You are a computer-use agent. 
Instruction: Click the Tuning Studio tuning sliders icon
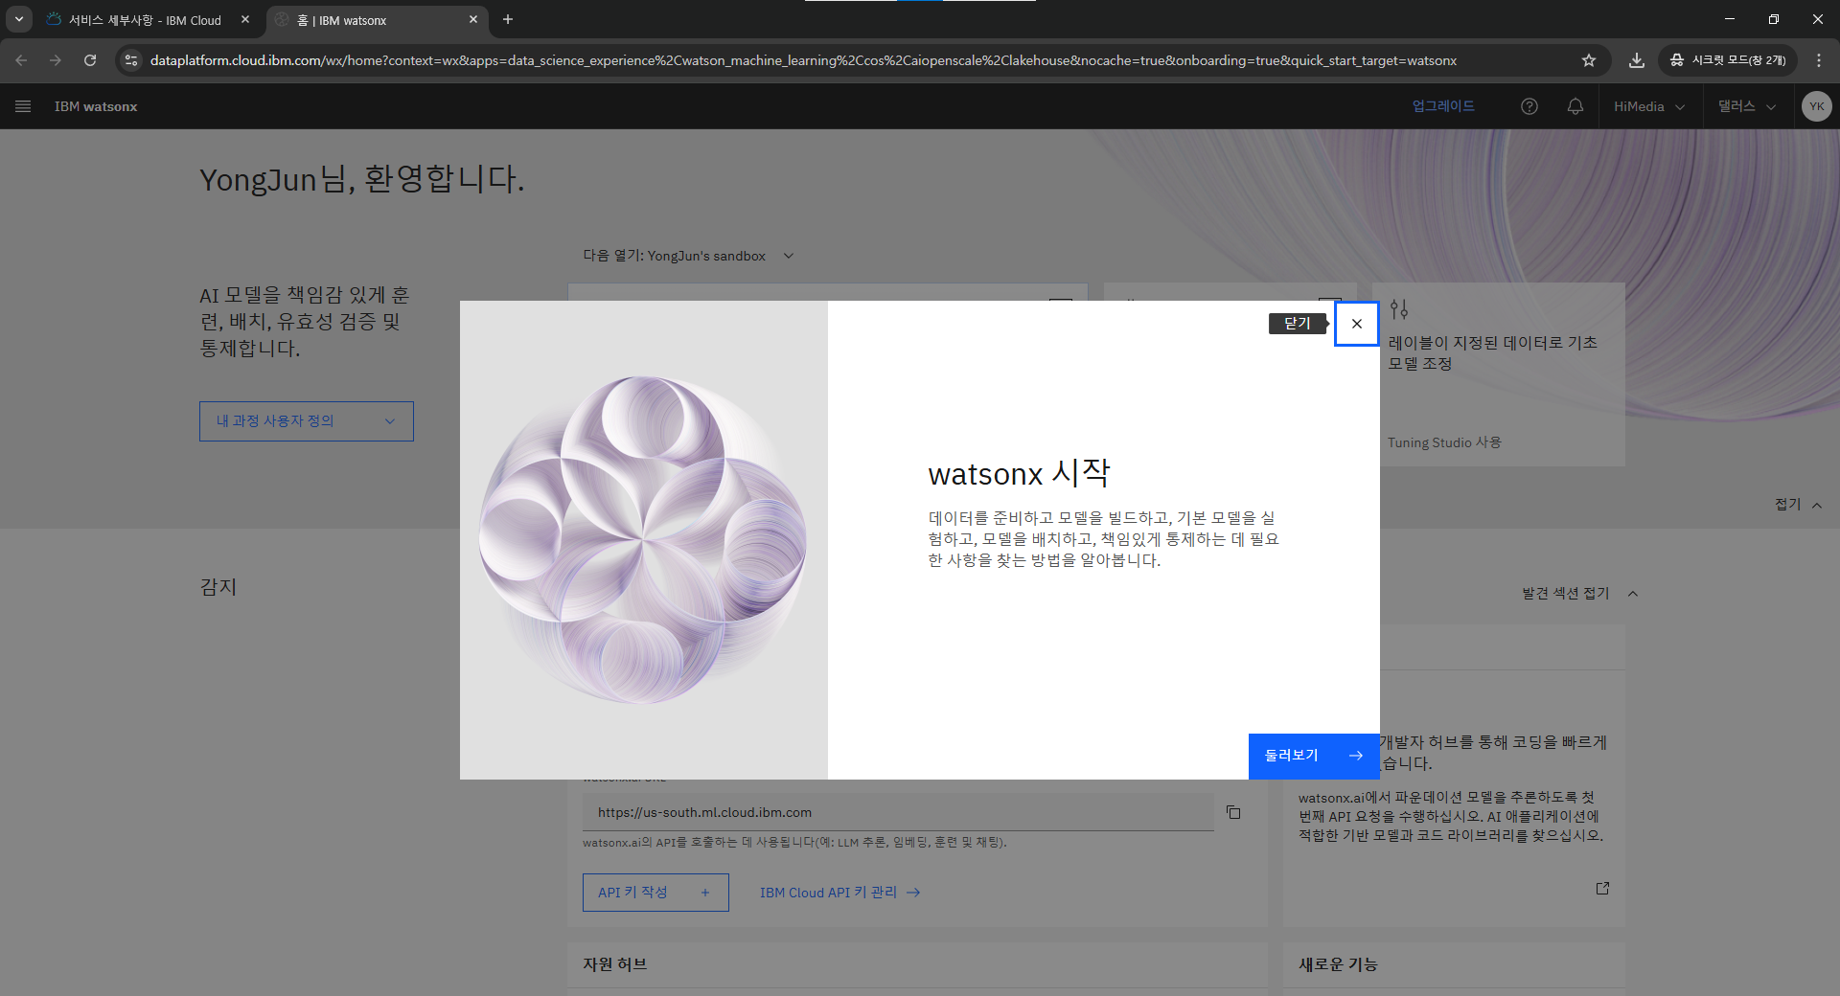pos(1399,309)
